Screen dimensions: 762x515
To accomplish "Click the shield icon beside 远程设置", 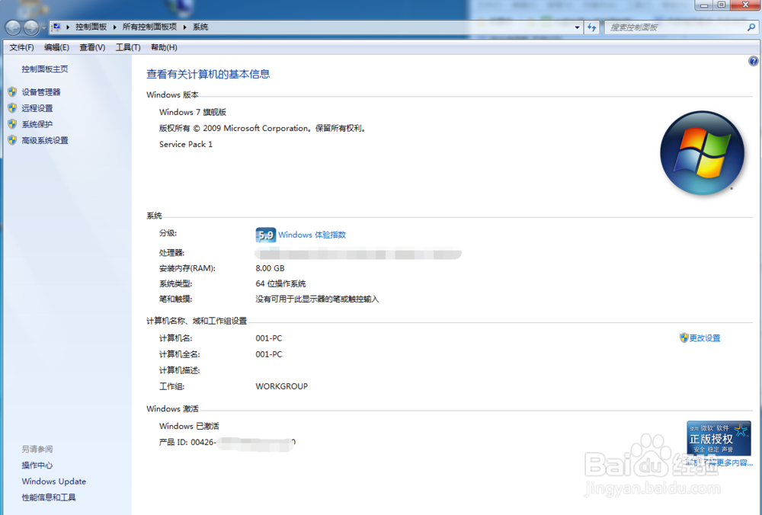I will tap(12, 108).
